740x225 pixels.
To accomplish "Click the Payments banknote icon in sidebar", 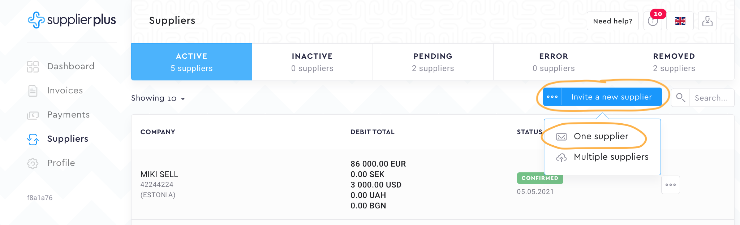I will 33,115.
